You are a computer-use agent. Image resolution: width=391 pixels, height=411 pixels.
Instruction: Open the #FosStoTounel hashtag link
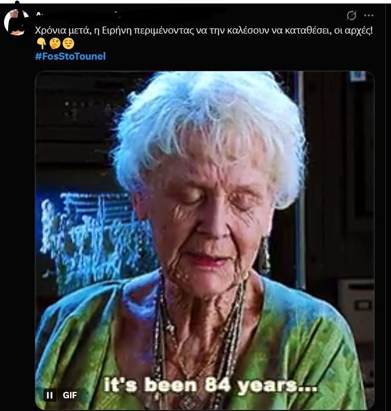pos(70,56)
